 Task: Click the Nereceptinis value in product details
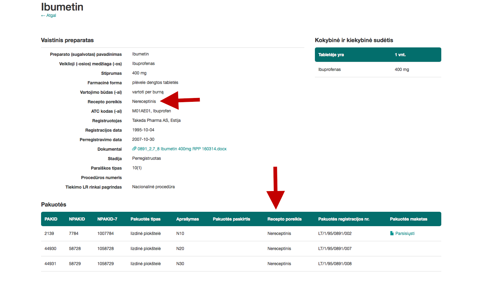point(144,101)
